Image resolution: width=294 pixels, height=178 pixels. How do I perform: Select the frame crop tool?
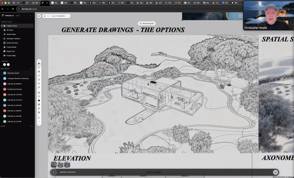pos(39,108)
